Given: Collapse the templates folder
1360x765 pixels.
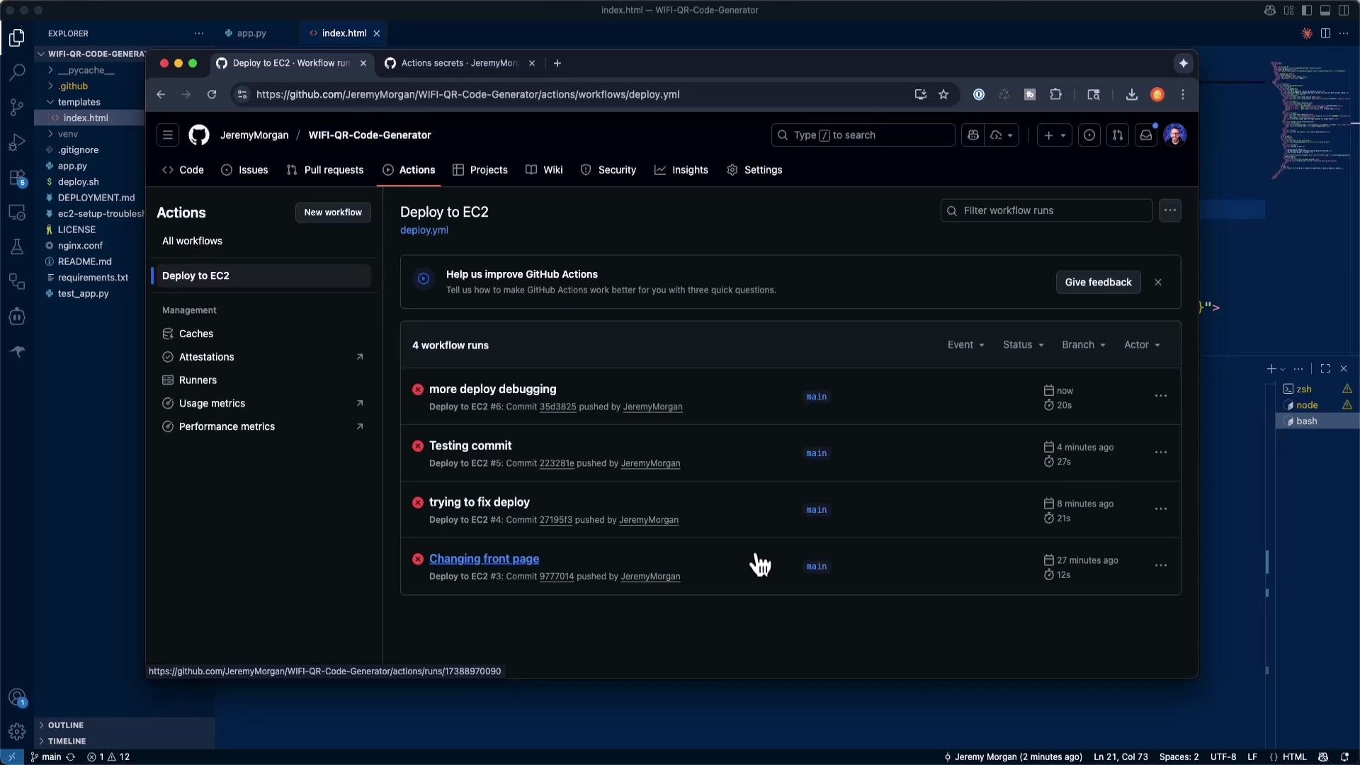Looking at the screenshot, I should pyautogui.click(x=79, y=102).
